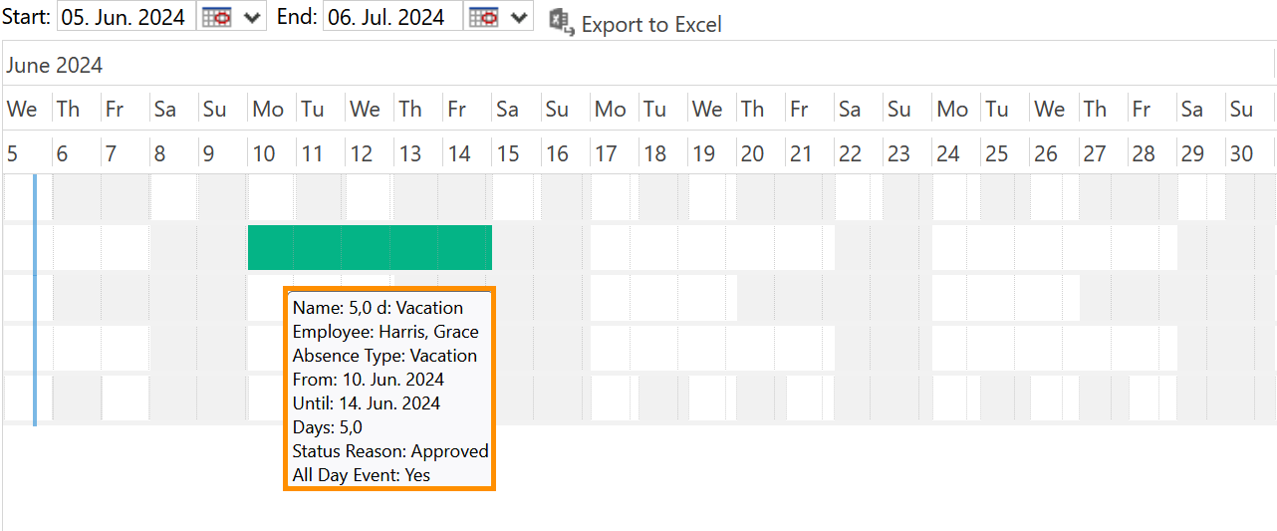1277x531 pixels.
Task: Click the June 2024 month header
Action: pyautogui.click(x=54, y=66)
